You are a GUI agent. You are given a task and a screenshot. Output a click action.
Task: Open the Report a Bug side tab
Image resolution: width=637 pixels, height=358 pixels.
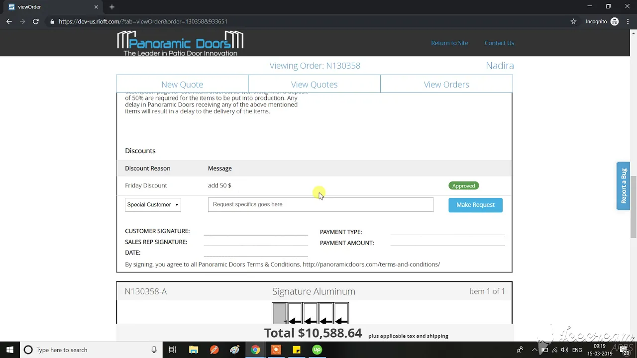(x=623, y=186)
